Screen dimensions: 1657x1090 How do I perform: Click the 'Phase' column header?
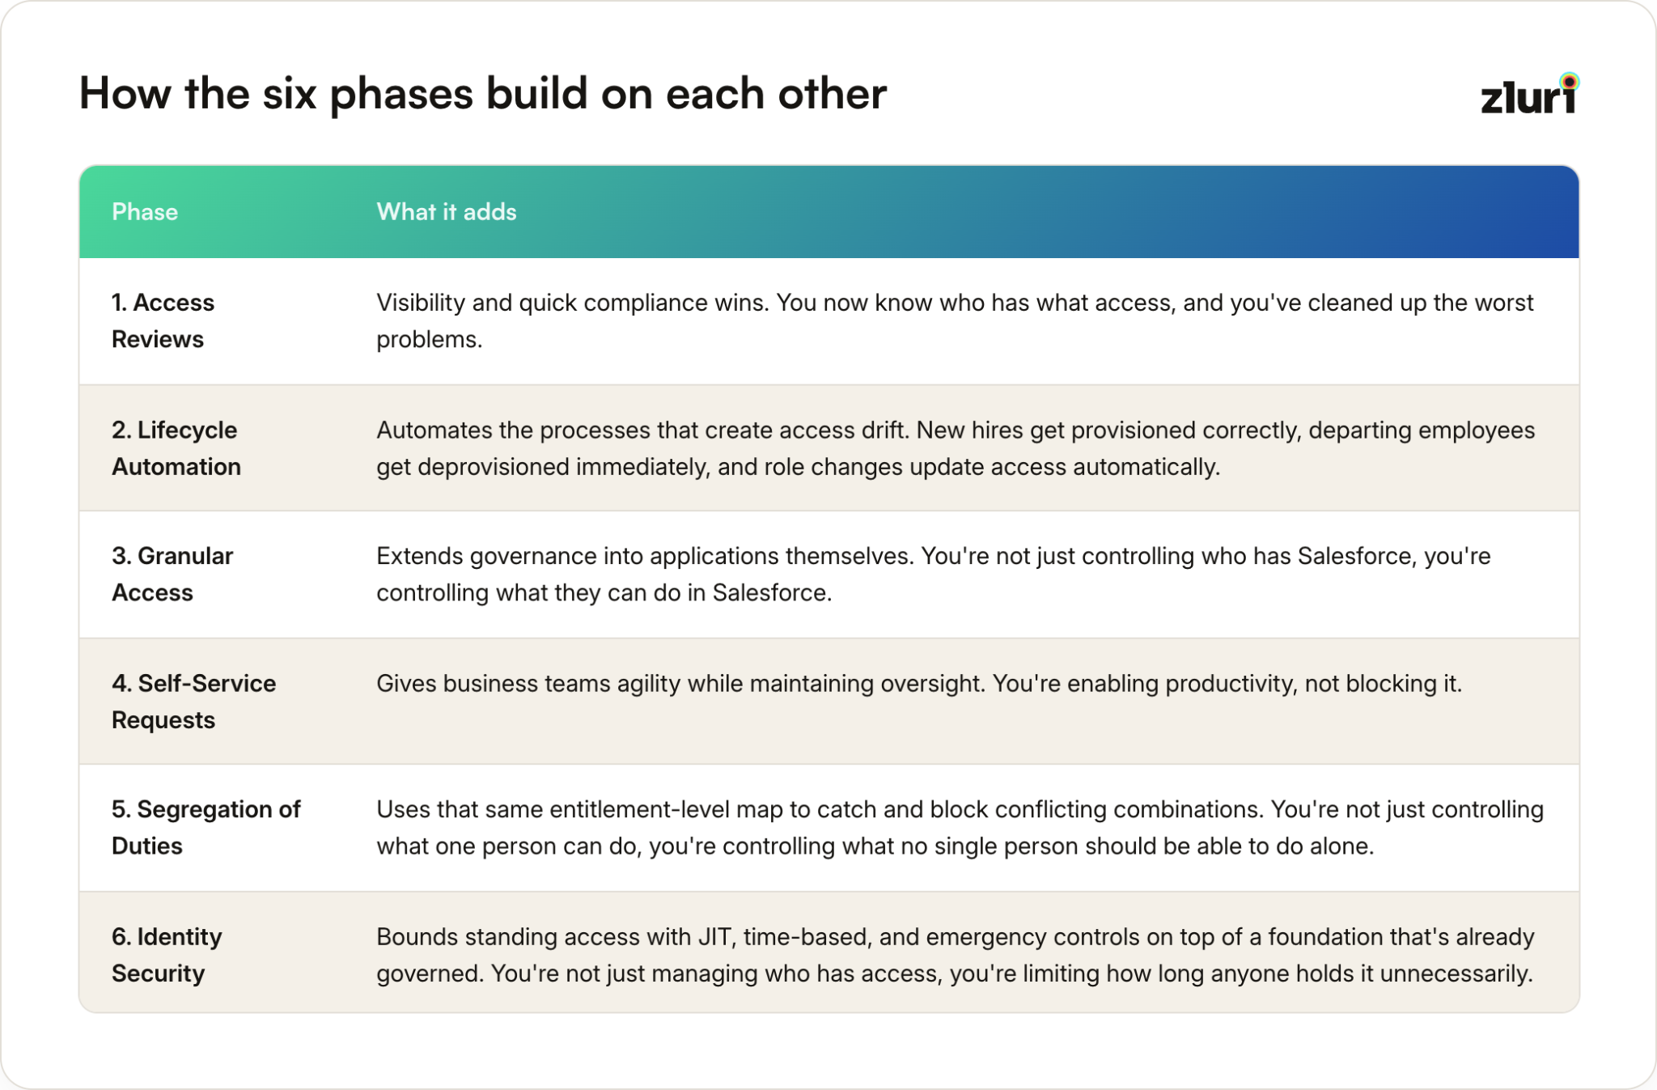(145, 212)
